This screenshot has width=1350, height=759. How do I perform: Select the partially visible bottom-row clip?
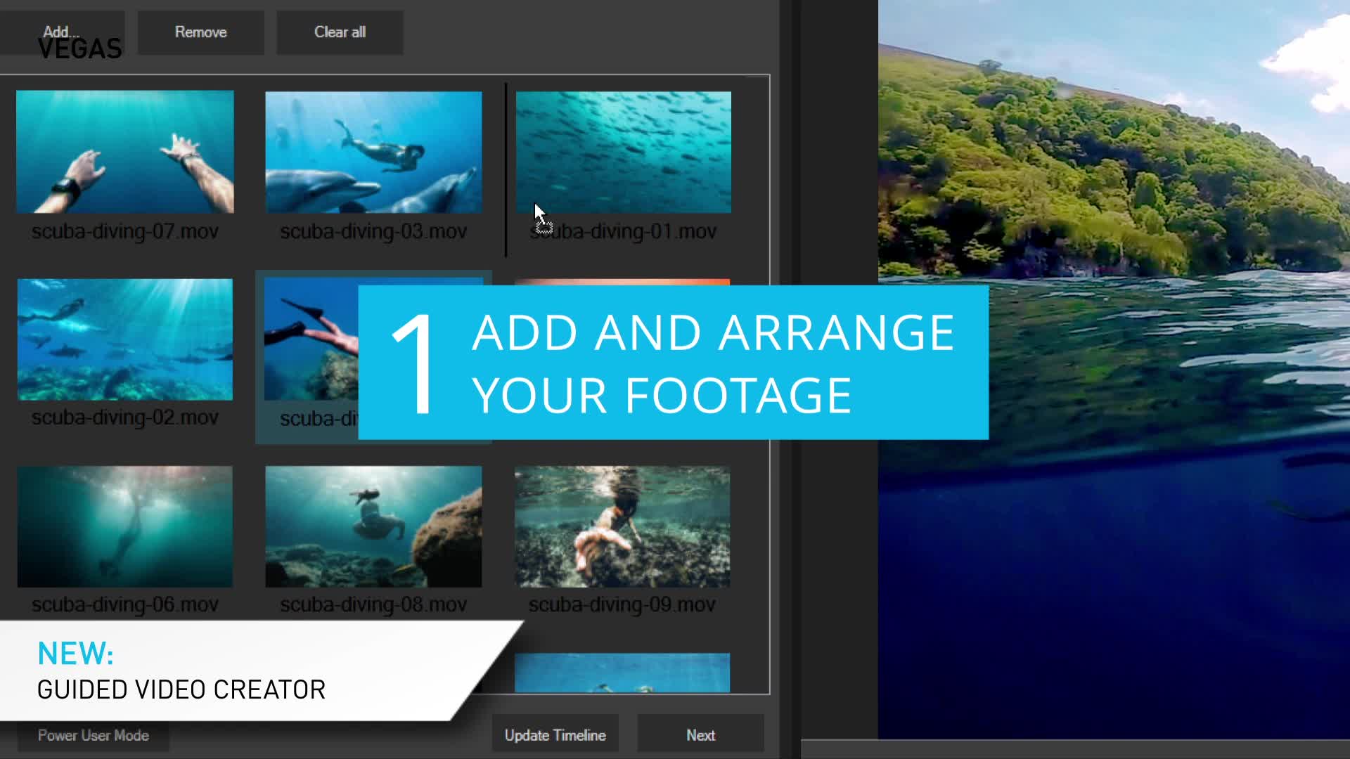click(x=622, y=673)
